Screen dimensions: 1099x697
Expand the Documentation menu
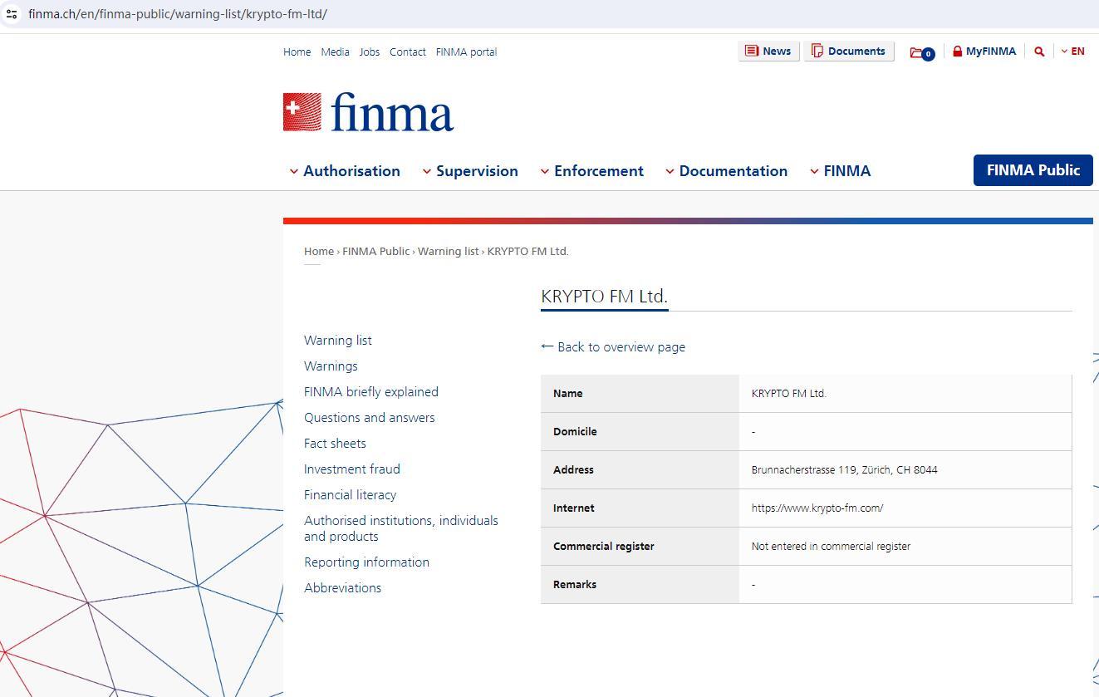[726, 171]
